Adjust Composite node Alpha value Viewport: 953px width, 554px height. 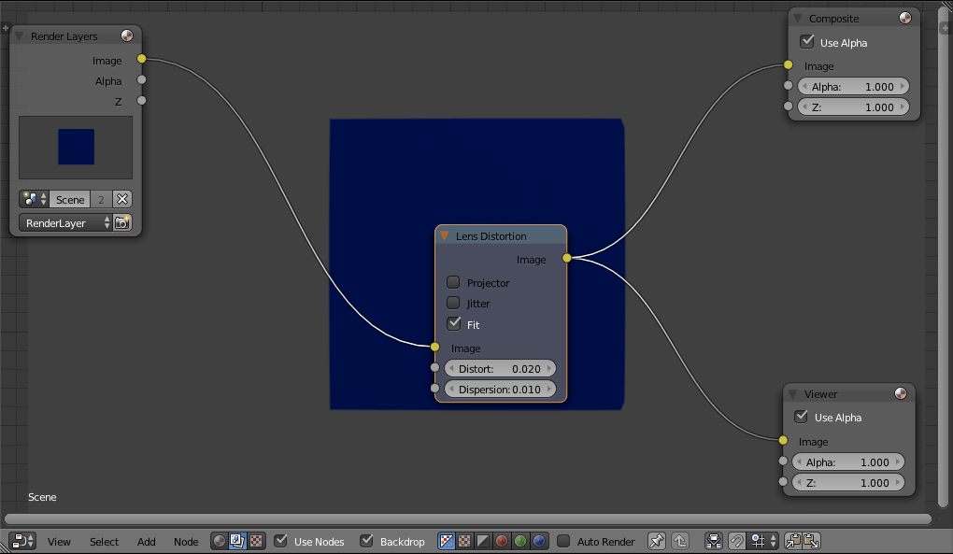tap(853, 86)
